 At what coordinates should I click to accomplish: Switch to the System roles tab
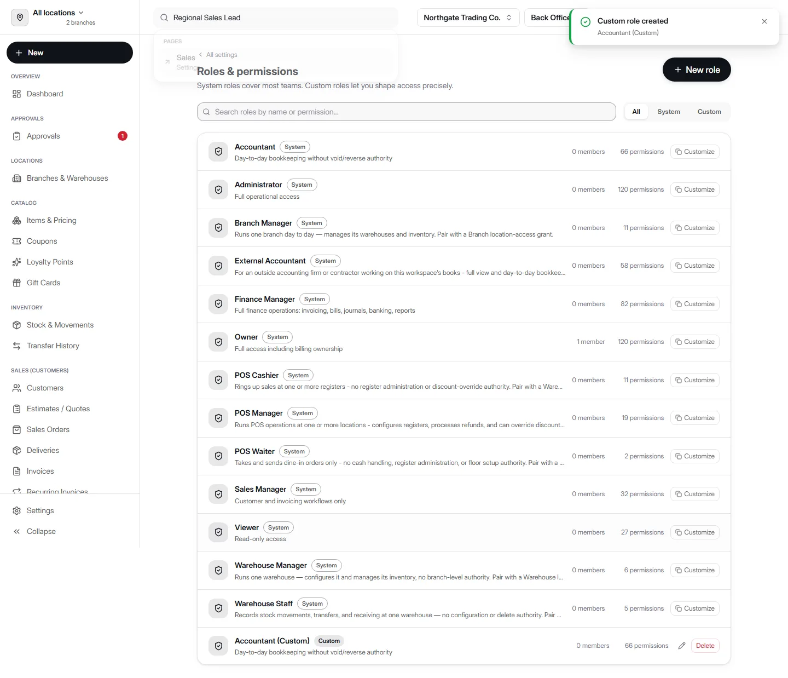[x=669, y=112]
